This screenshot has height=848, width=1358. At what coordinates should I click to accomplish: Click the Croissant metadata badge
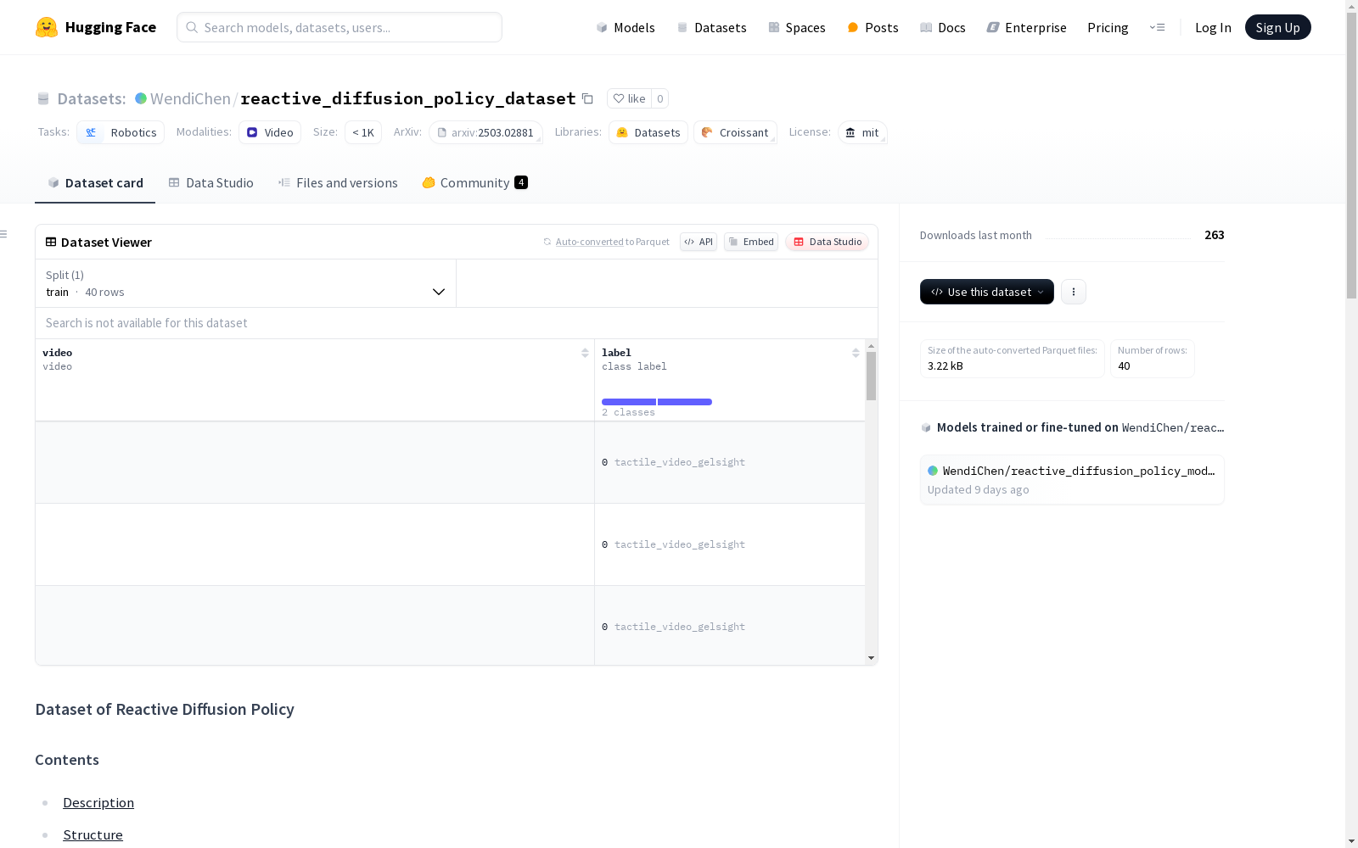tap(735, 132)
